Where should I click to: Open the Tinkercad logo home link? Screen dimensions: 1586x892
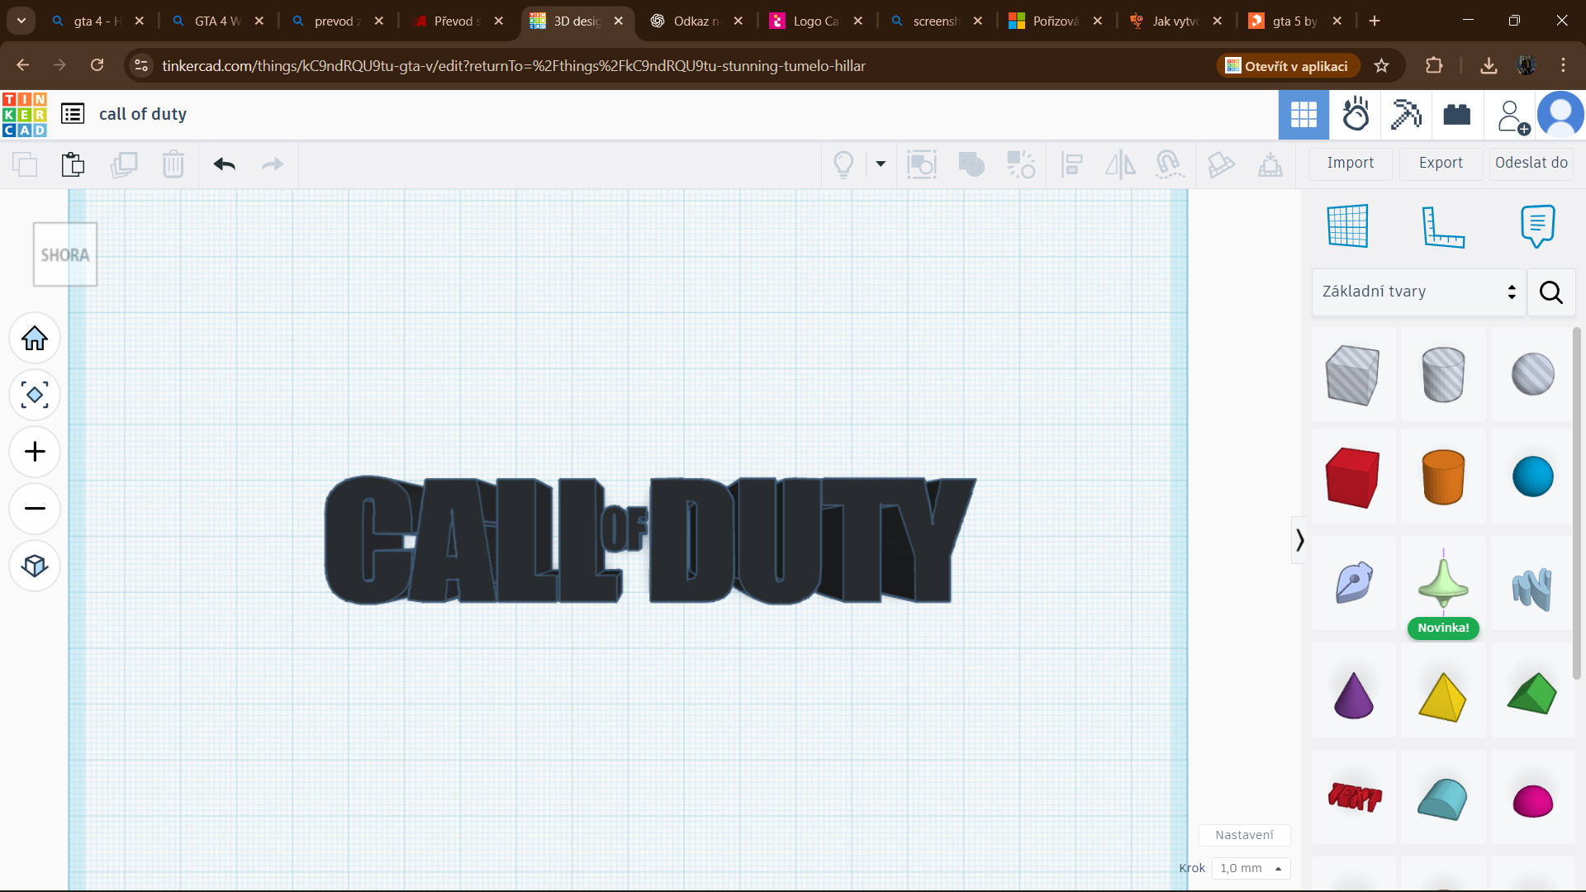[x=25, y=115]
